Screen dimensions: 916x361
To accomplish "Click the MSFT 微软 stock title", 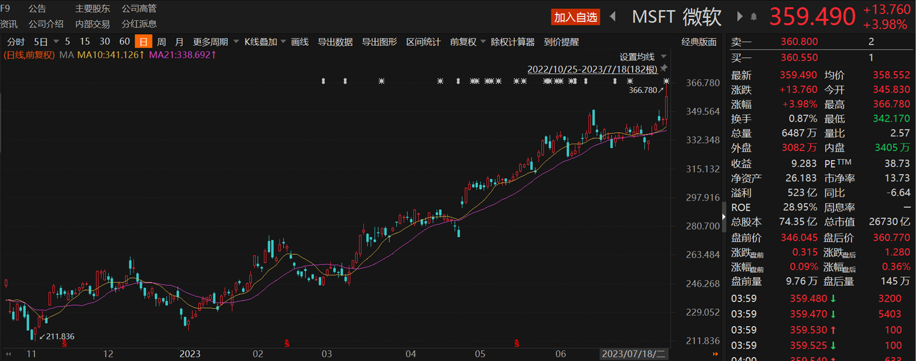I will pos(676,17).
